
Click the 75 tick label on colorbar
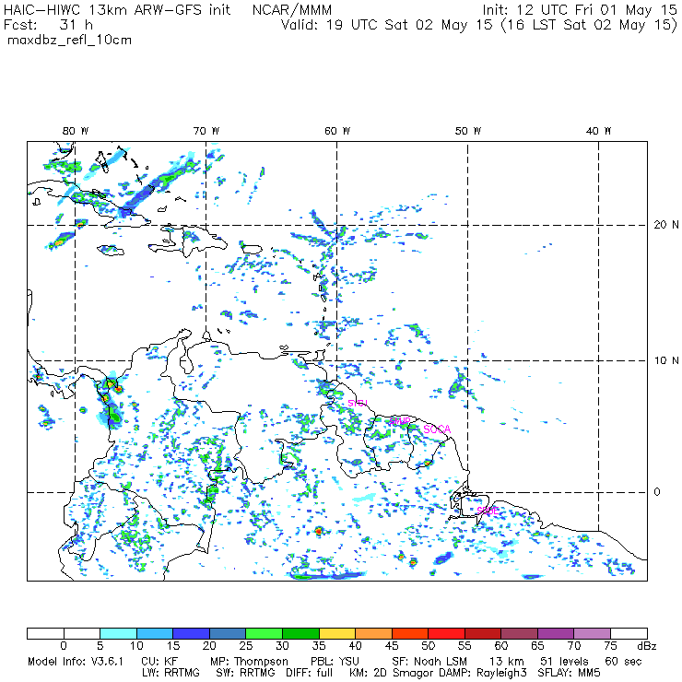pyautogui.click(x=611, y=646)
